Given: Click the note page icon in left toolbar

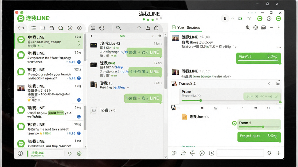Looking at the screenshot, I should coord(42,28).
